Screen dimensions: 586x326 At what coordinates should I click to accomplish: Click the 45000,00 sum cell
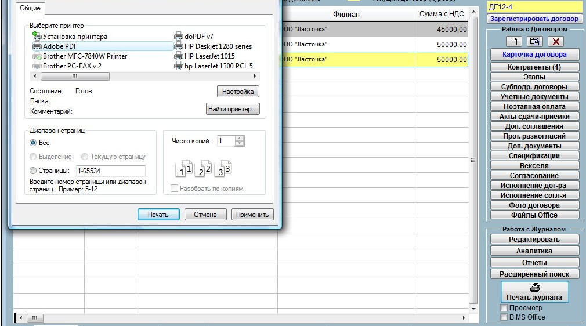tap(442, 29)
